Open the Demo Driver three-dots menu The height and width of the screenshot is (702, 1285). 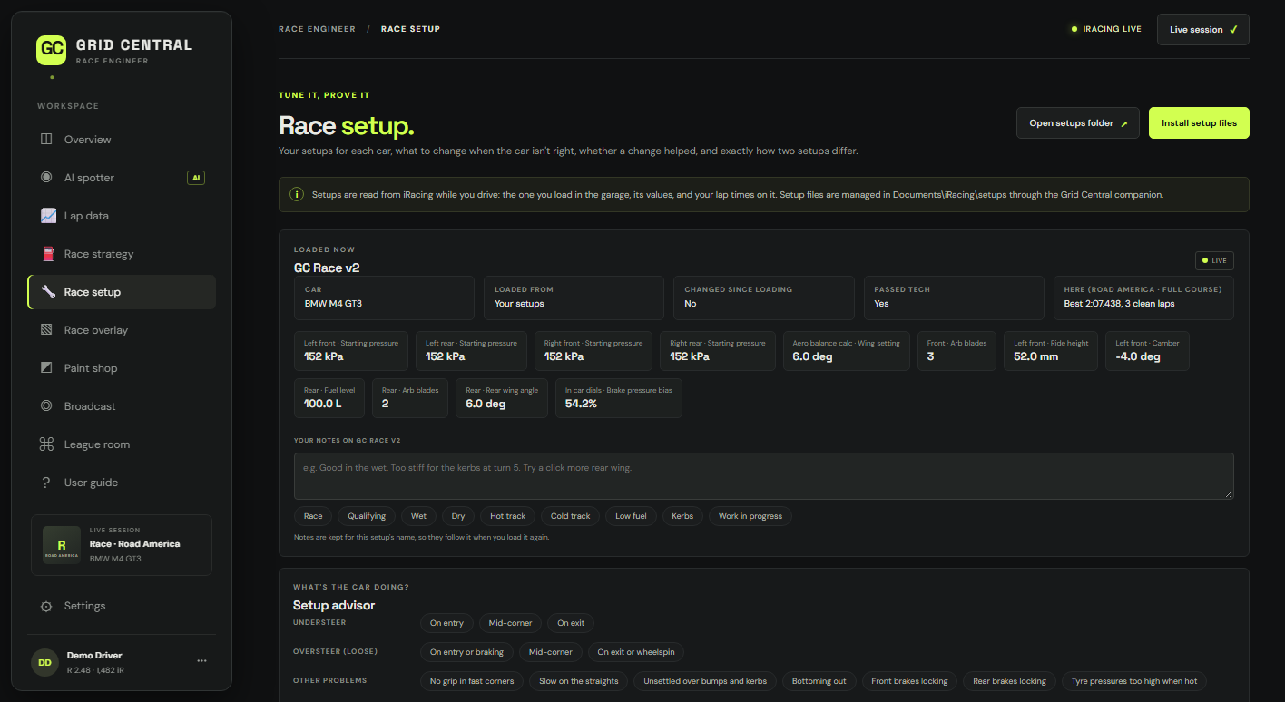point(201,661)
